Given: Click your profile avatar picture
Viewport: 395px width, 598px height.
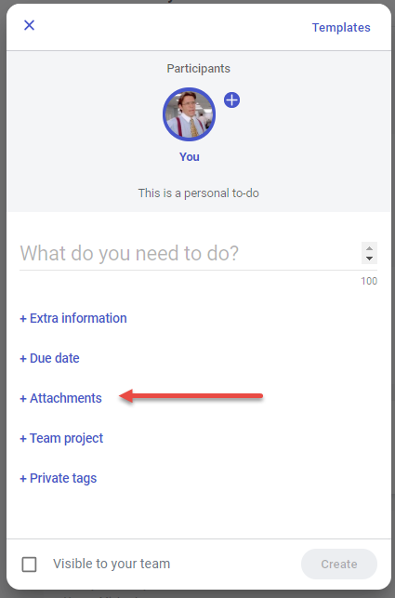Looking at the screenshot, I should (x=189, y=114).
